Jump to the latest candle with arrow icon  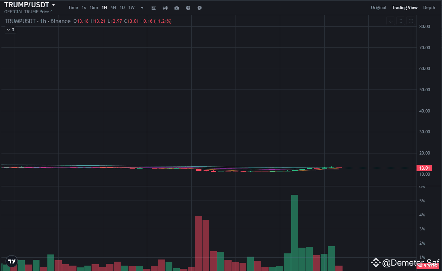391,21
